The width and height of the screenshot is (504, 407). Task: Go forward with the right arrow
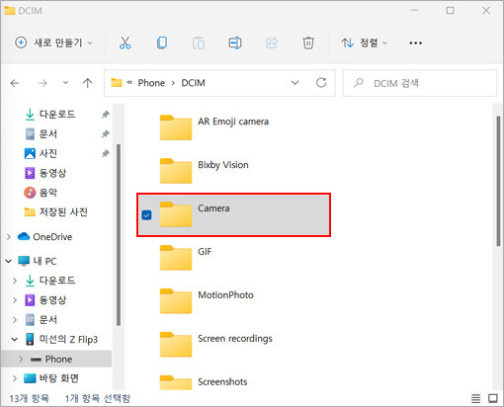pos(42,83)
